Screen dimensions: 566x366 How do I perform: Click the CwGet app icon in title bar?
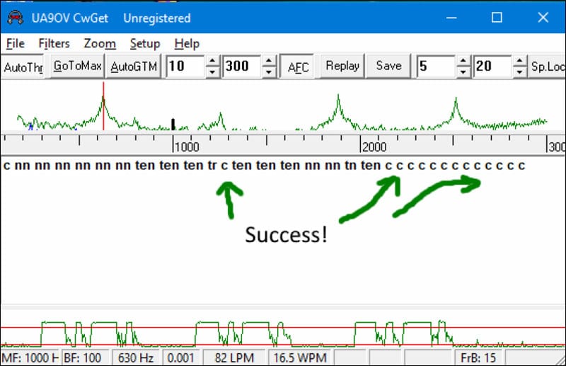[15, 17]
